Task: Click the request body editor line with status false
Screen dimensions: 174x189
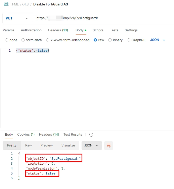Action: coord(33,50)
